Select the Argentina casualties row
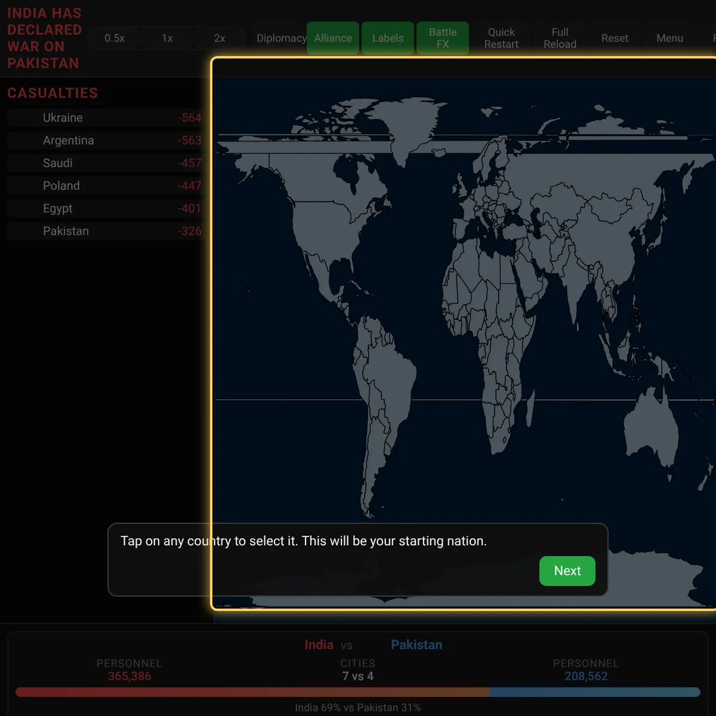The width and height of the screenshot is (716, 716). (105, 140)
